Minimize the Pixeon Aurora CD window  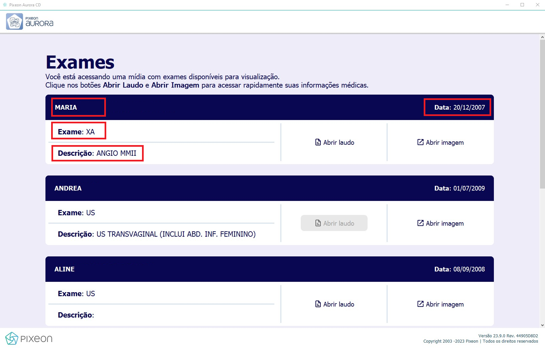(x=507, y=5)
